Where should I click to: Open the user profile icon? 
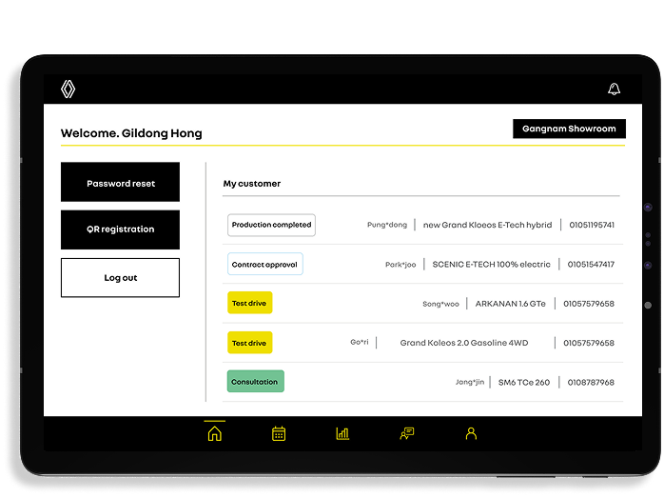[471, 433]
